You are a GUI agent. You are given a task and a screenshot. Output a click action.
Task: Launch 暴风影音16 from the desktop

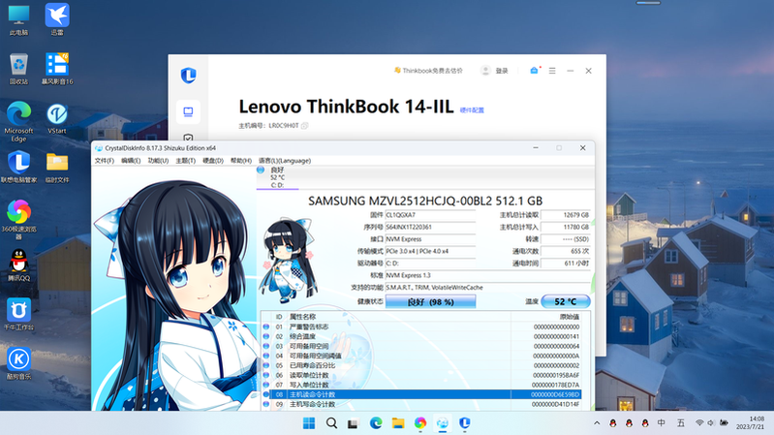(x=57, y=69)
